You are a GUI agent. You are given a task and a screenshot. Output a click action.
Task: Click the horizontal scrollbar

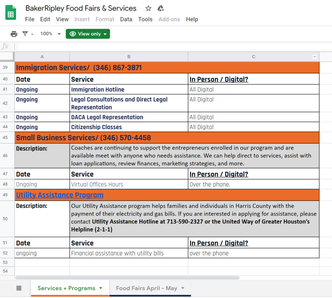point(127,278)
